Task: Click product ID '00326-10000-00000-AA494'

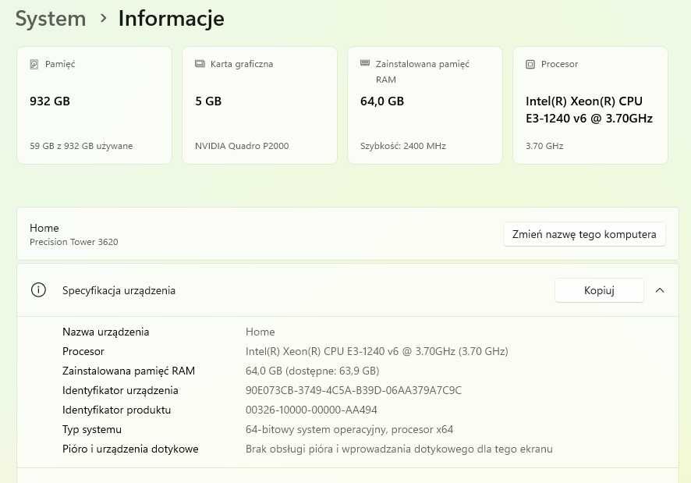Action: point(311,410)
